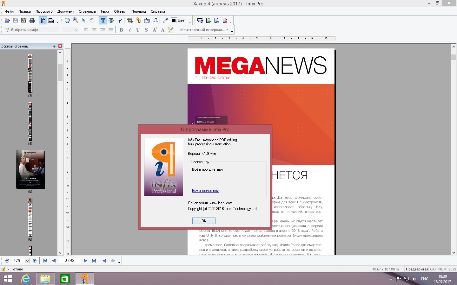
Task: Align text center
Action: [x=94, y=30]
